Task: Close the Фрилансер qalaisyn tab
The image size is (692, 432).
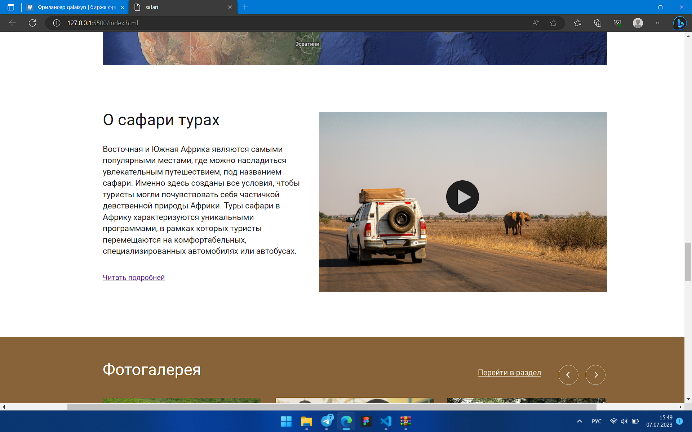Action: [122, 7]
